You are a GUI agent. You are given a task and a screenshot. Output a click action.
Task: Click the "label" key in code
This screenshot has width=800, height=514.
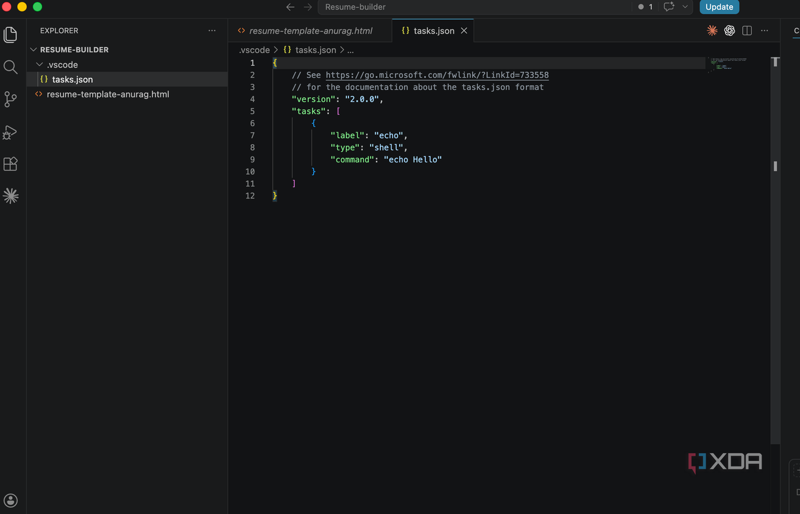[x=347, y=135]
